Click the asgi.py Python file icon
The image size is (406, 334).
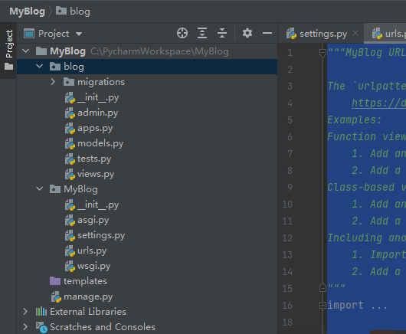pyautogui.click(x=70, y=220)
